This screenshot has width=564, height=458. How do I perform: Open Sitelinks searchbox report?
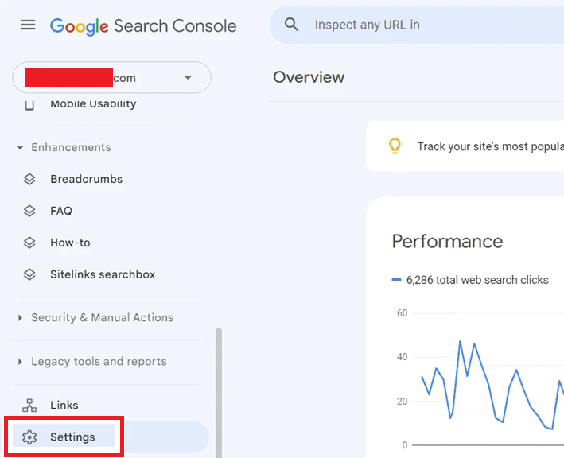coord(103,274)
